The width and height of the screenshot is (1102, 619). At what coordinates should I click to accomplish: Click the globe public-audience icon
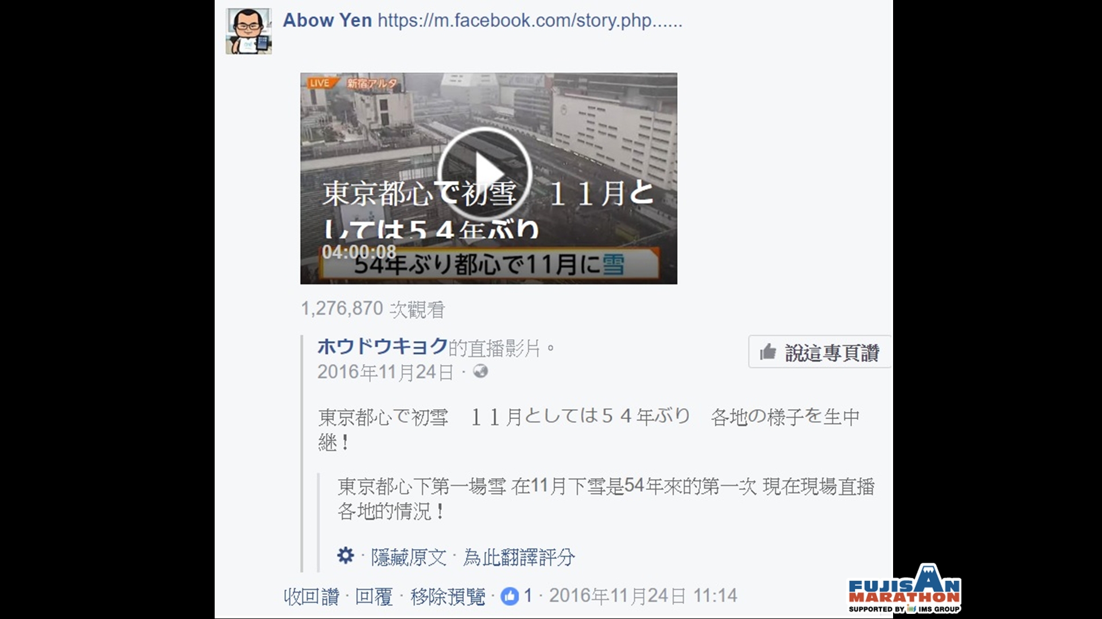click(x=480, y=371)
